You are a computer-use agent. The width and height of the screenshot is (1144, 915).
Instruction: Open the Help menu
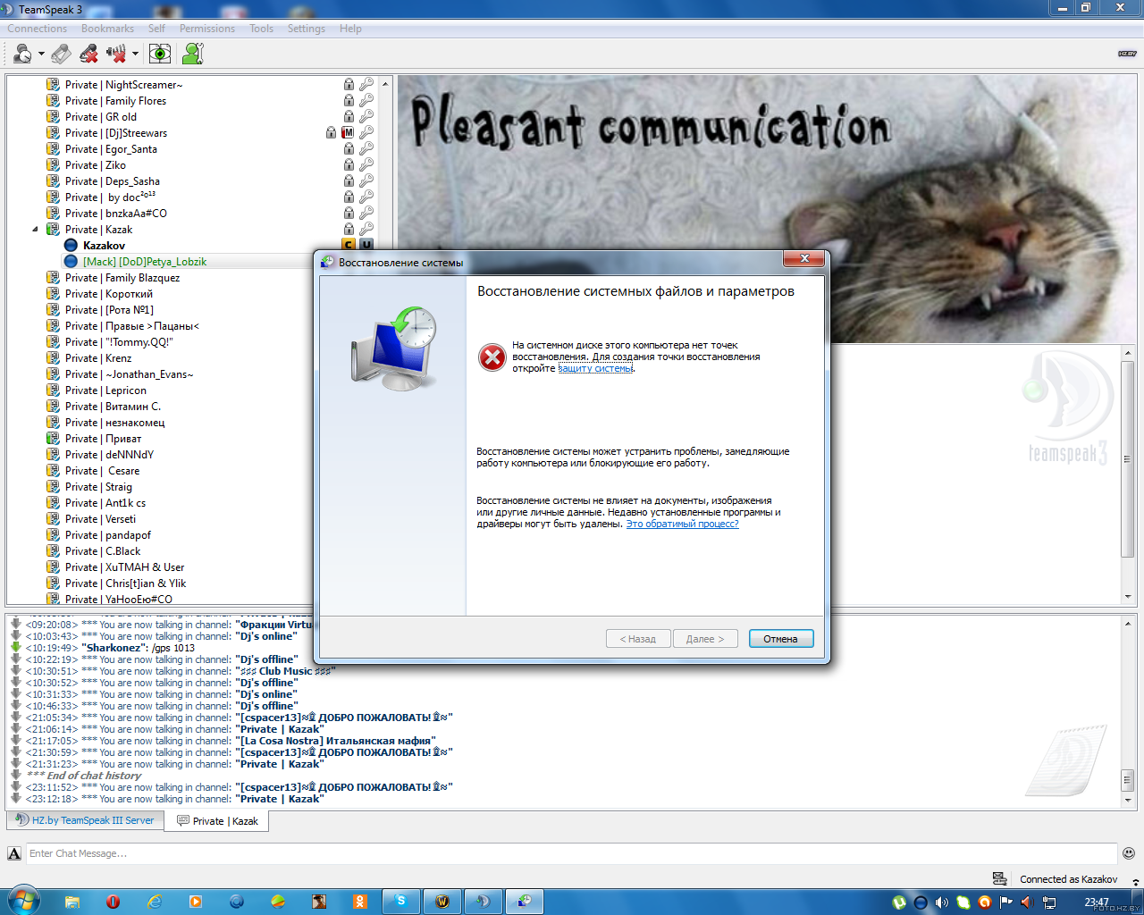pos(350,29)
